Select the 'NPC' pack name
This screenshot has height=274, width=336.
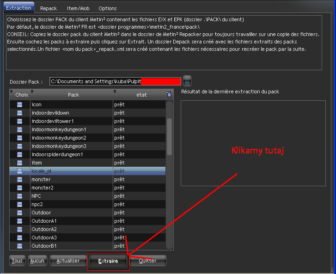click(36, 196)
